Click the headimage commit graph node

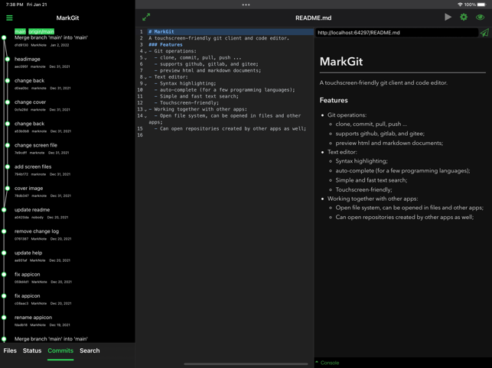(x=8, y=59)
